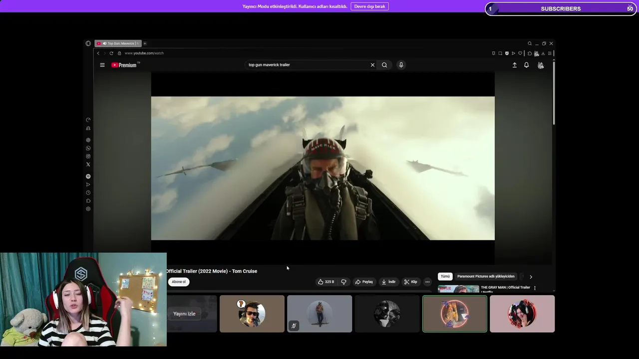
Task: Open more actions three-dot menu
Action: 427,282
